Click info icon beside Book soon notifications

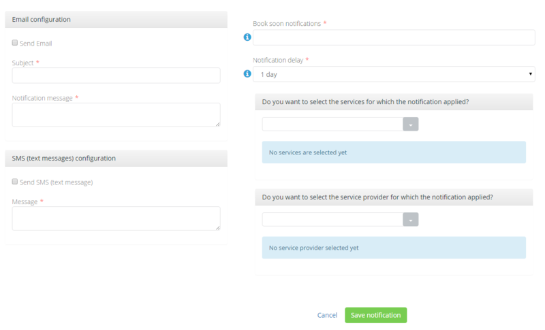pos(247,37)
